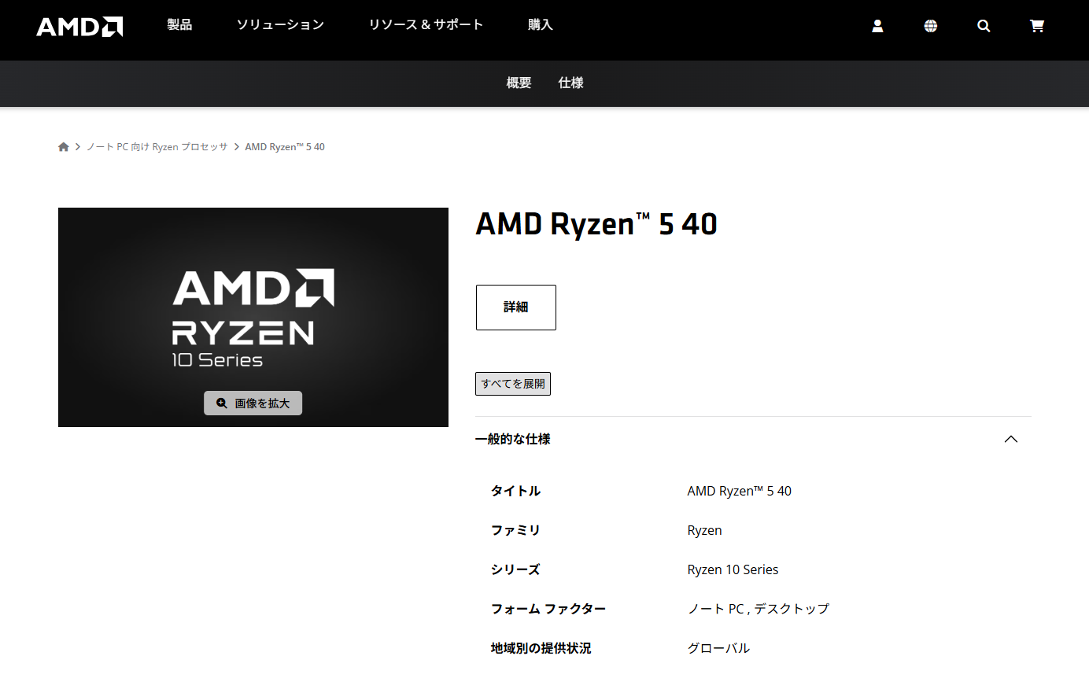Go to home via breadcrumb house icon
Screen dimensions: 1089x678
tap(64, 147)
